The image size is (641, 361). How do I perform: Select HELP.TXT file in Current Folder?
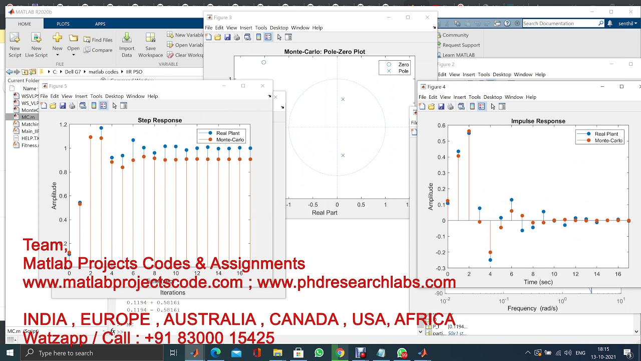point(26,138)
